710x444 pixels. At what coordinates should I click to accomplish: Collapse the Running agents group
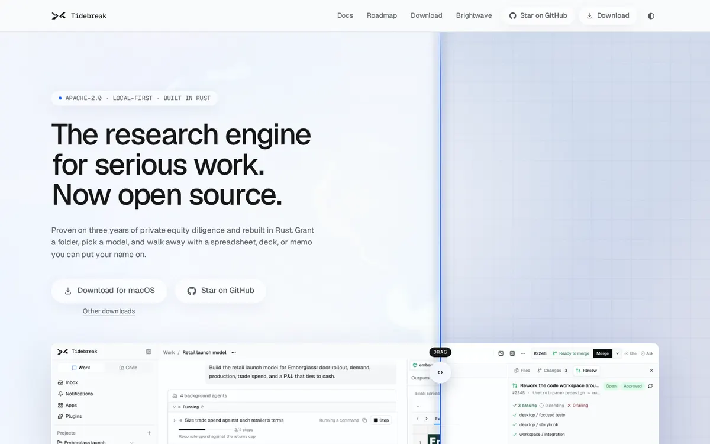pos(174,407)
